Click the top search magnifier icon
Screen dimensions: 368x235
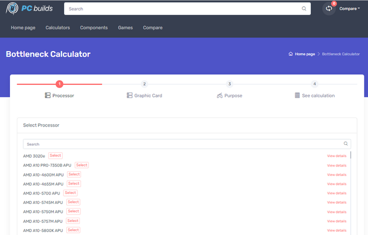(304, 9)
